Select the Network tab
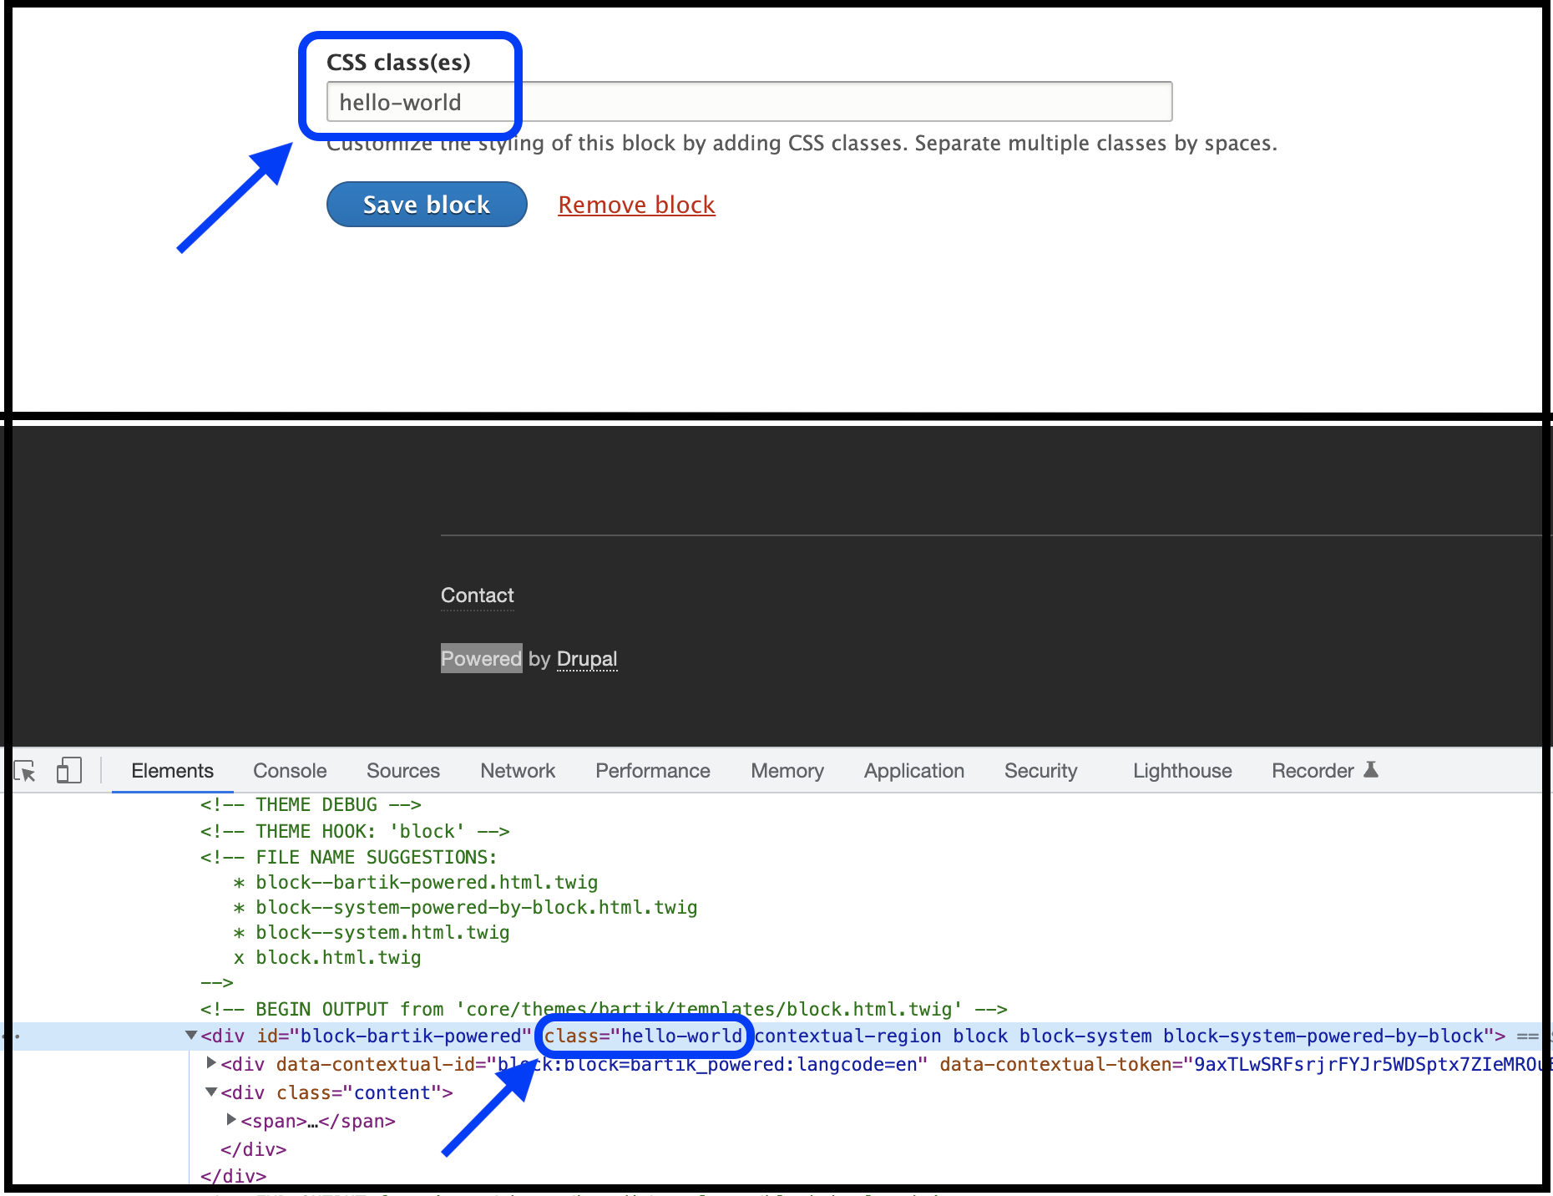 [517, 771]
